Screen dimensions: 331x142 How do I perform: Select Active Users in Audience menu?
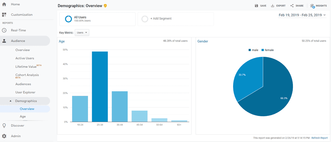point(24,58)
